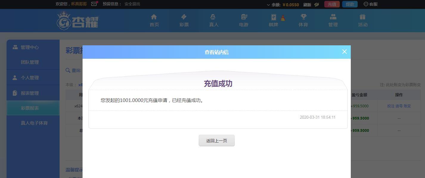The image size is (425, 178).
Task: Close the 查看站内信 dialog
Action: 344,52
